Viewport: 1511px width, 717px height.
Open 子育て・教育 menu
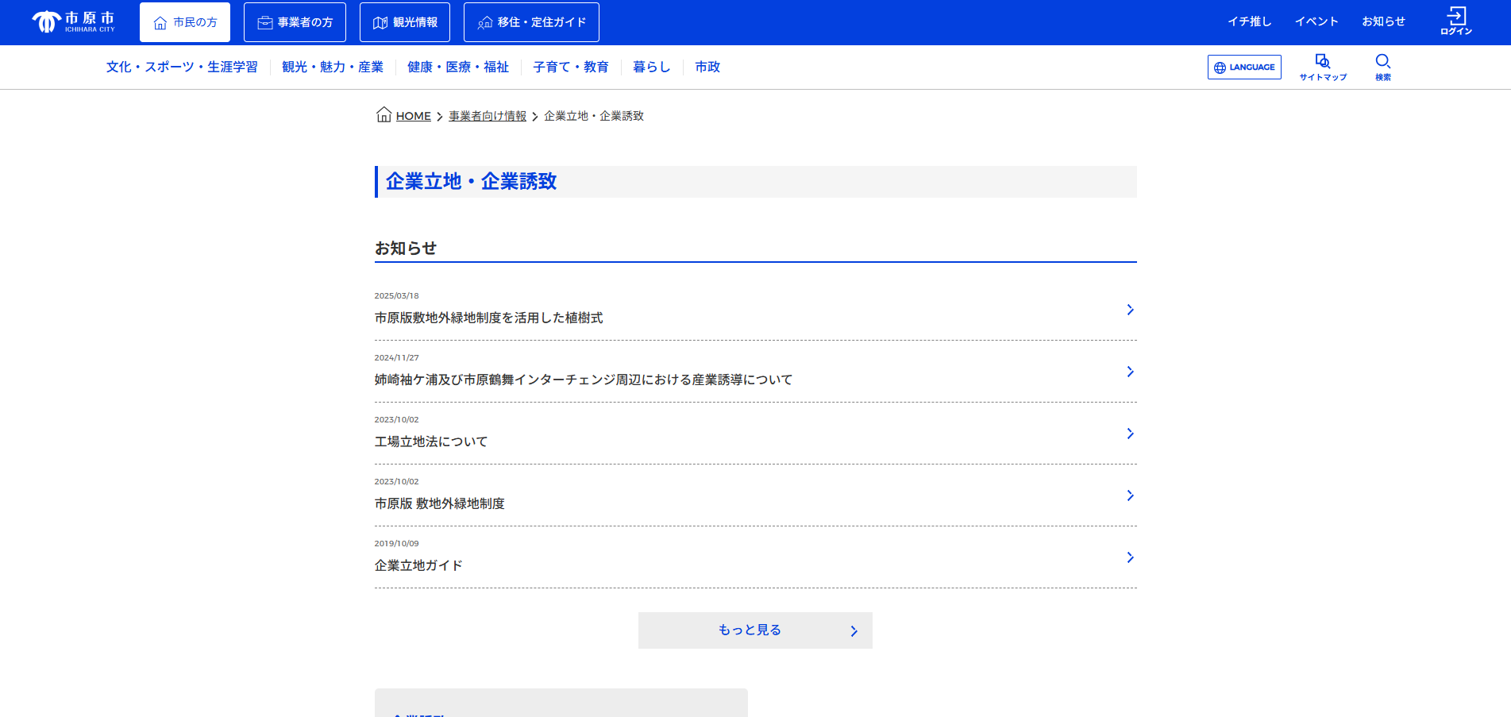tap(571, 67)
